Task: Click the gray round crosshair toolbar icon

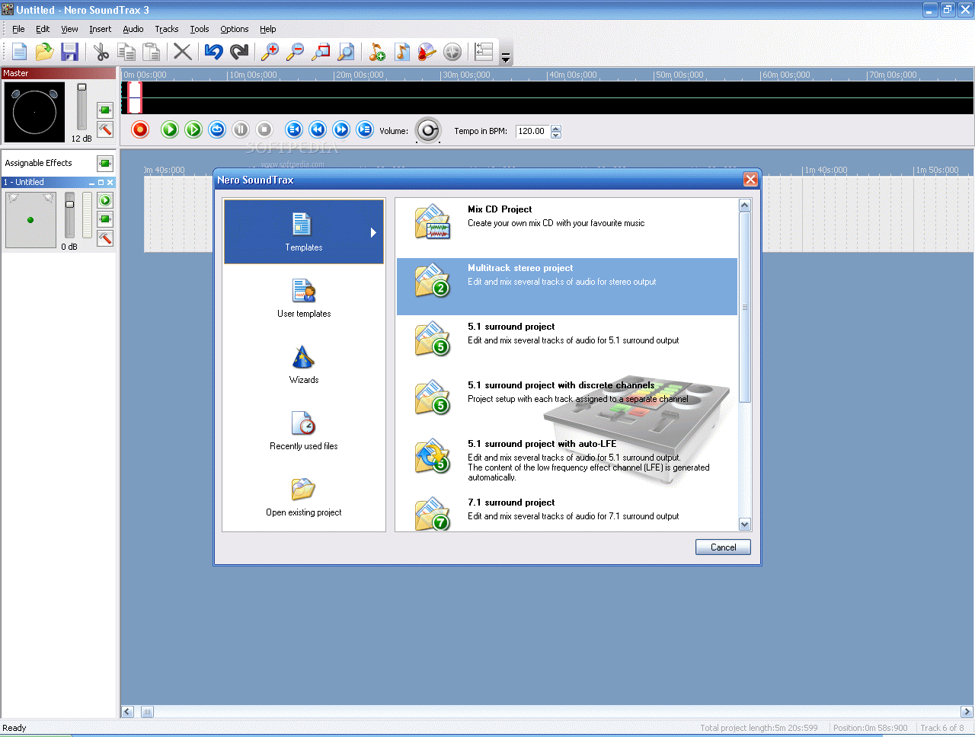Action: tap(452, 52)
